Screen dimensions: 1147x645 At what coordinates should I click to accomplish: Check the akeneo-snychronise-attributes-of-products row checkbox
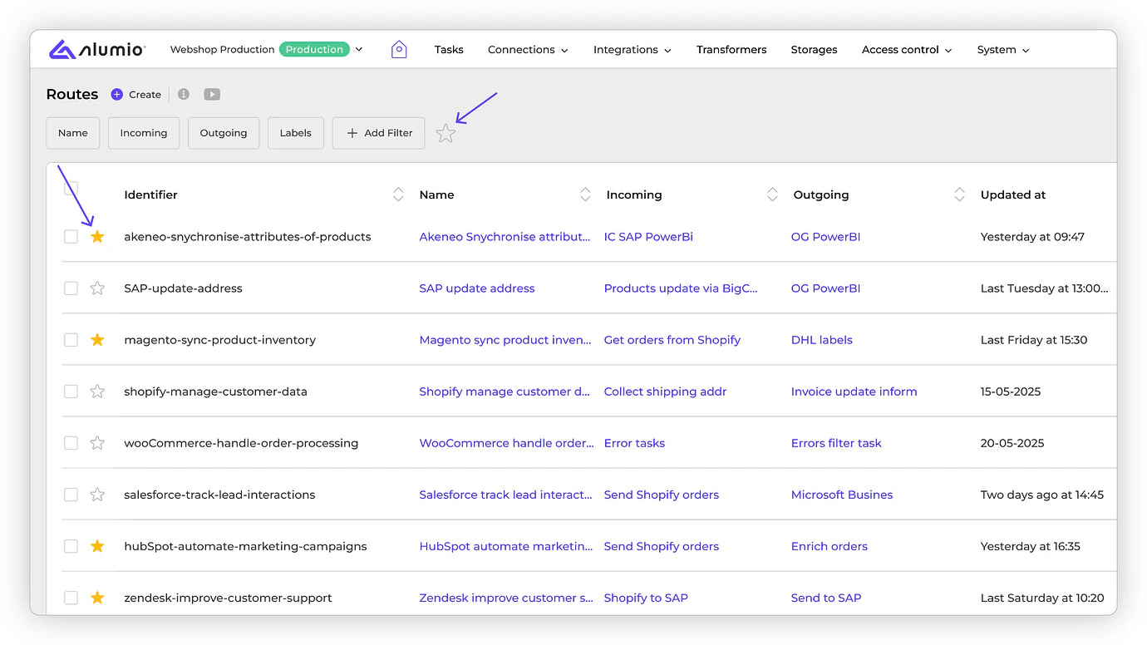coord(71,237)
